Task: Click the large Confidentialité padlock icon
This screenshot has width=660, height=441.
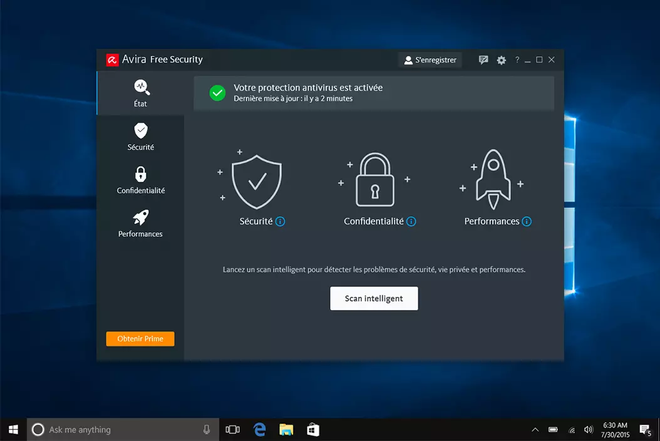Action: click(374, 183)
